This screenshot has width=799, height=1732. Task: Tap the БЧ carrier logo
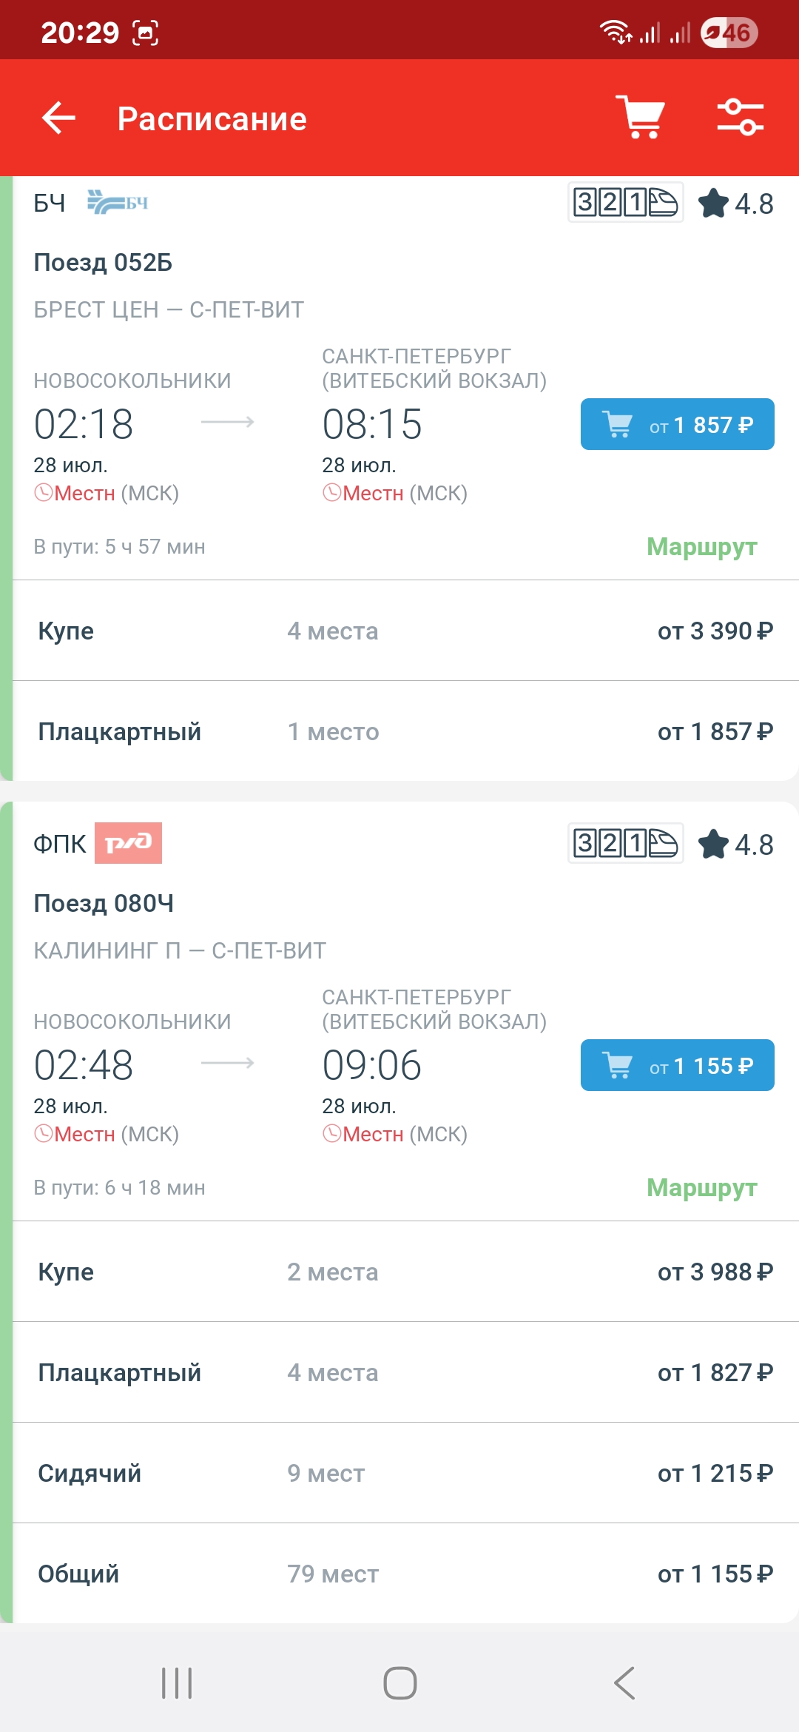coord(118,202)
